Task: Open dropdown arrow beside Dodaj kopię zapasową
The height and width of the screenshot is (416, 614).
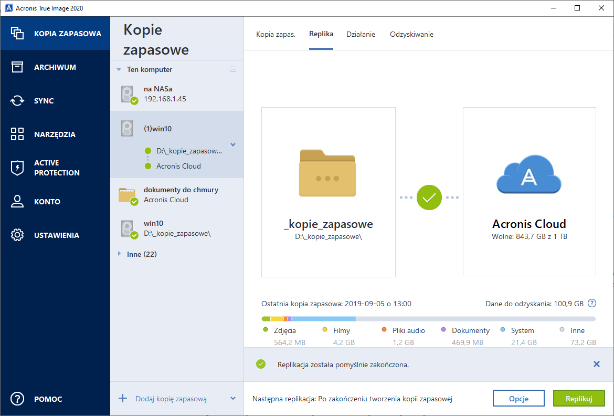Action: [x=233, y=399]
